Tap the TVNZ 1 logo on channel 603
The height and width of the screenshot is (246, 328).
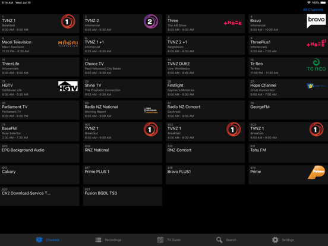pos(316,130)
